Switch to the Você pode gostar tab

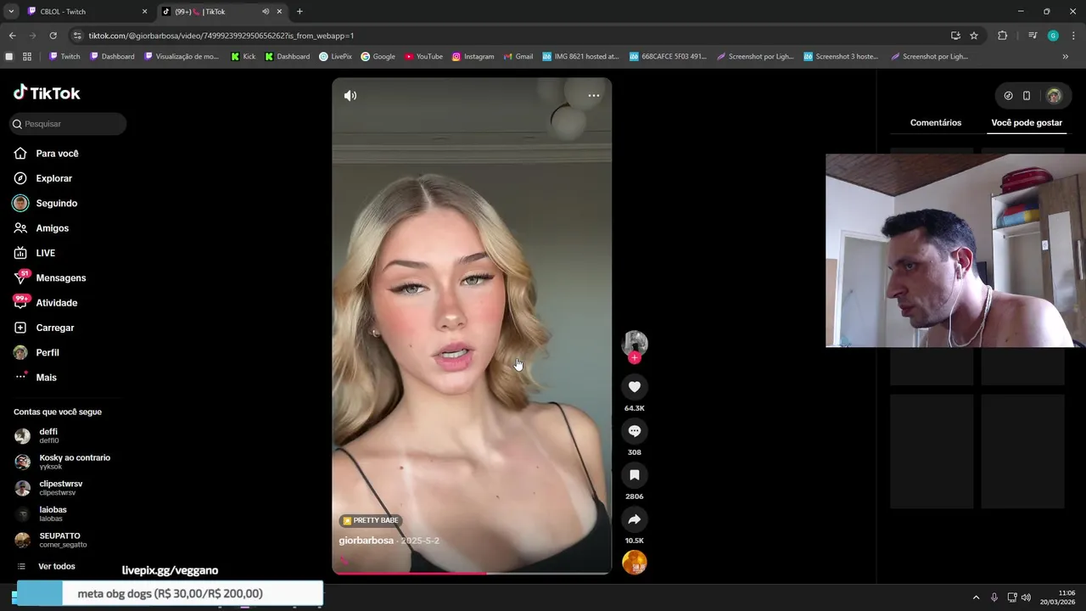tap(1027, 122)
